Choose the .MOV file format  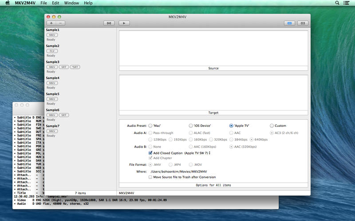pyautogui.click(x=191, y=164)
